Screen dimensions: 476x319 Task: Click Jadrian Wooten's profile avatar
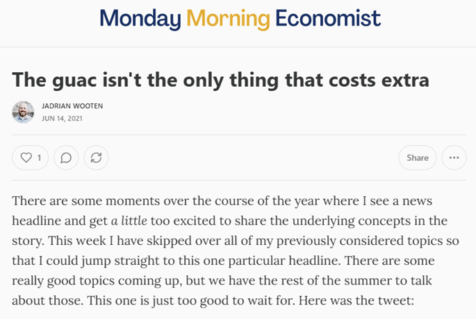click(x=23, y=112)
